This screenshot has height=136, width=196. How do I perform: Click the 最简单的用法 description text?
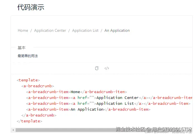28,56
